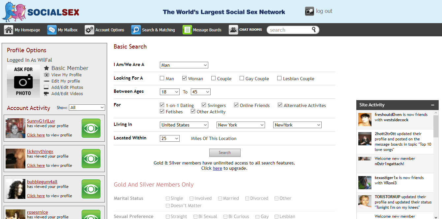Open CHAT ROOMS menu label
The image size is (442, 219).
[x=250, y=30]
